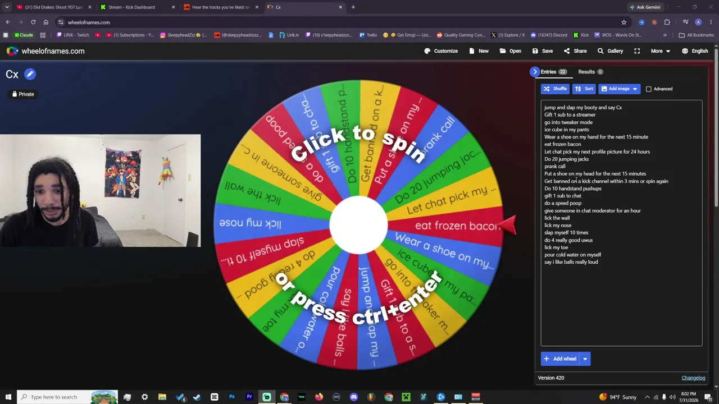Click the Windows taskbar search box

point(67,397)
